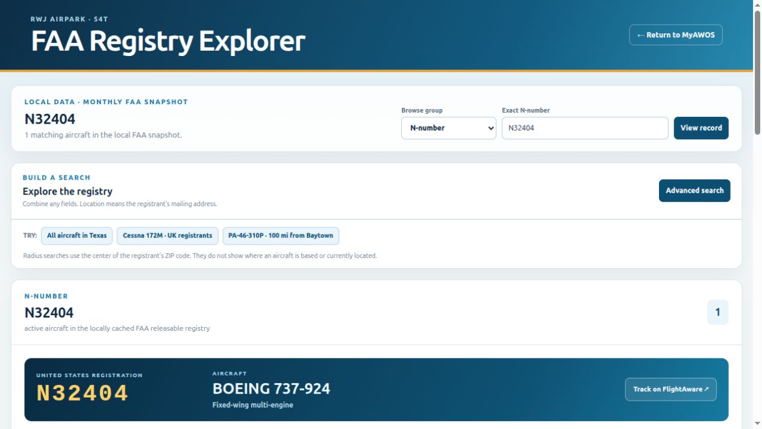Open Advanced search
The width and height of the screenshot is (762, 429).
pyautogui.click(x=695, y=190)
